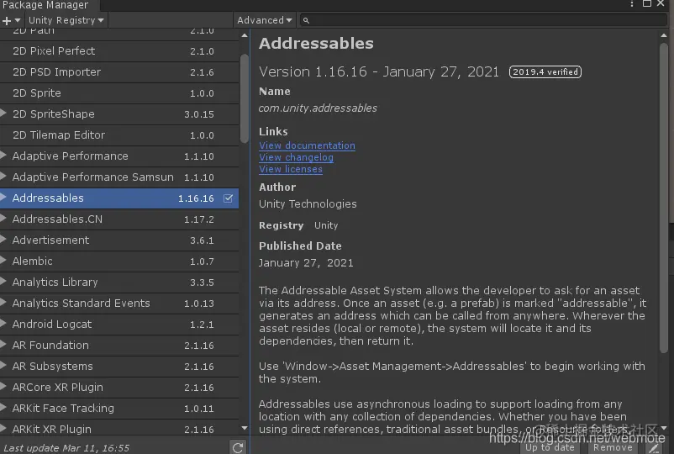The width and height of the screenshot is (674, 454).
Task: Select the 2D SpriteShape package name
Action: [x=53, y=114]
